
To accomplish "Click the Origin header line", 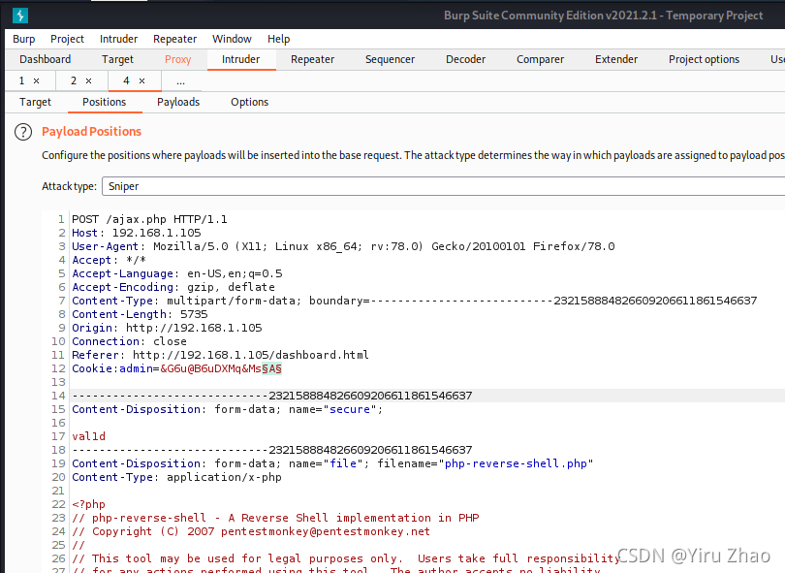I will click(167, 328).
